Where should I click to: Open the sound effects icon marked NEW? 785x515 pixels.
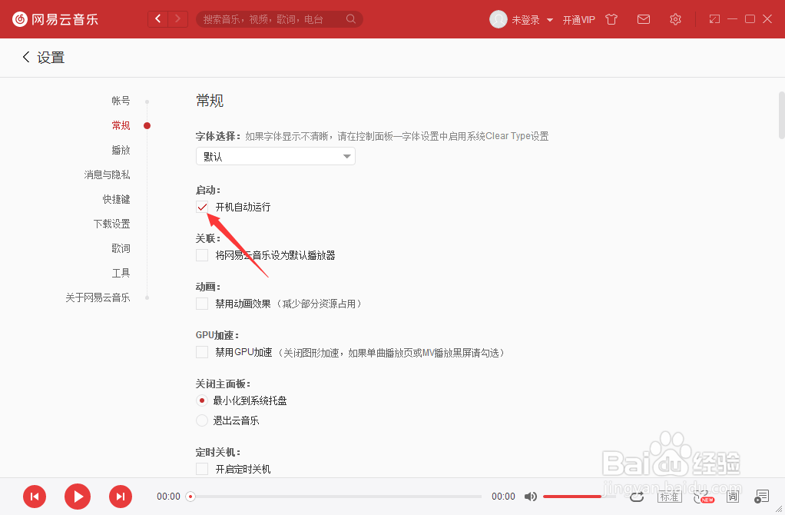click(701, 497)
